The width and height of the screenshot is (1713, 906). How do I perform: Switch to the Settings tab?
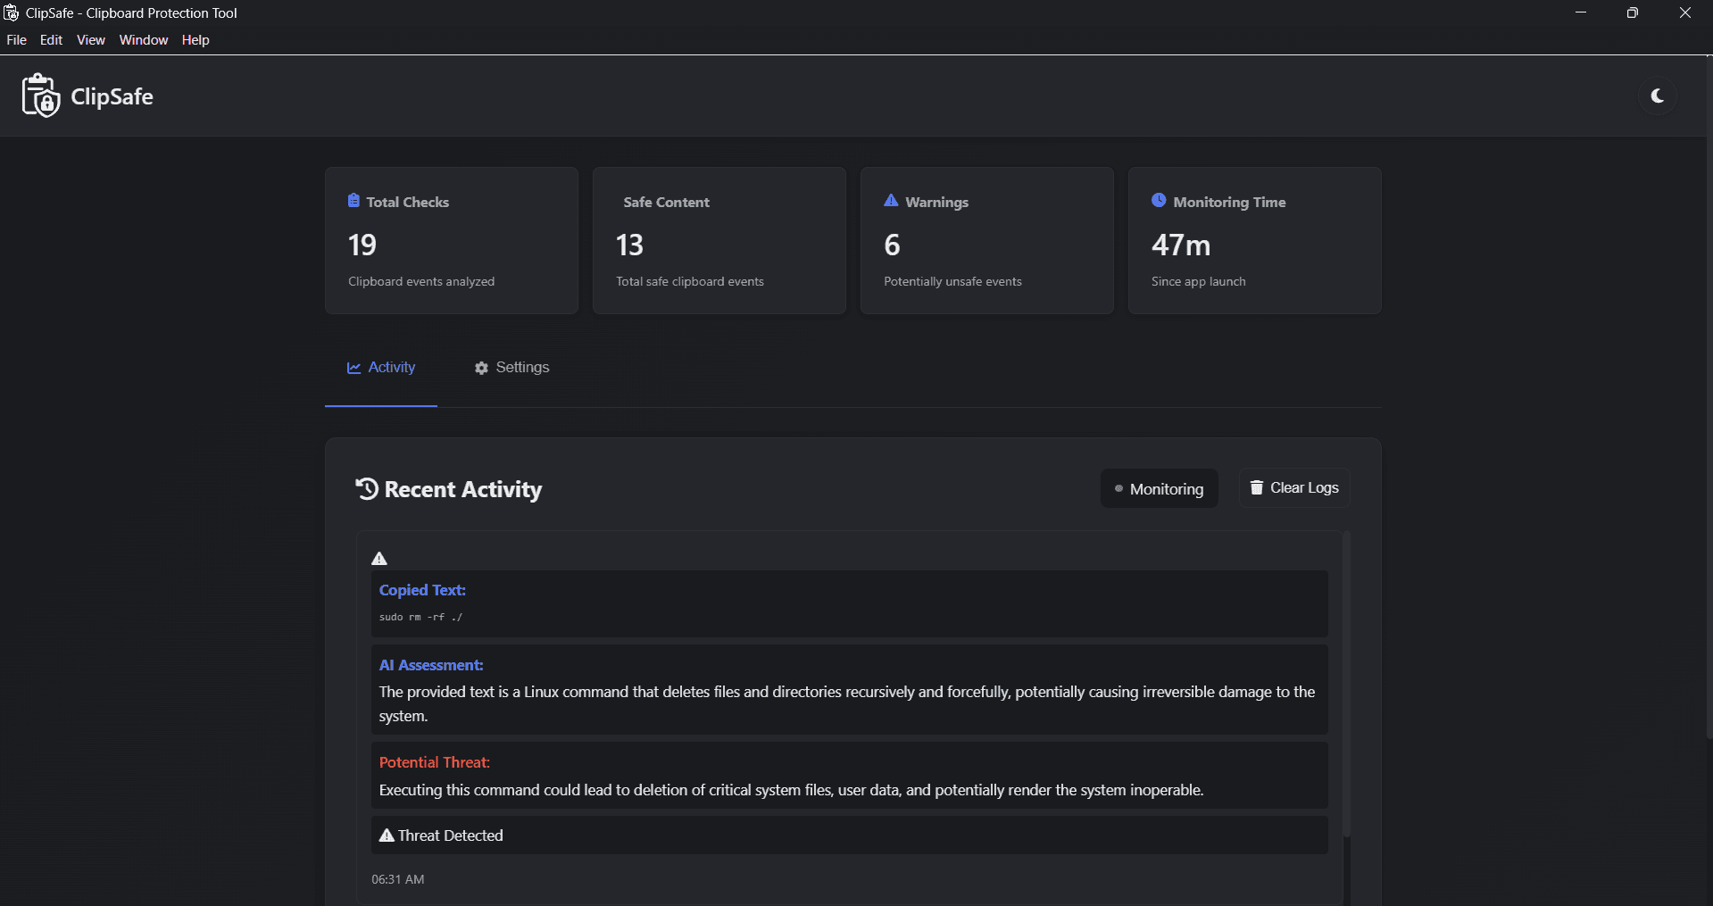pos(511,368)
